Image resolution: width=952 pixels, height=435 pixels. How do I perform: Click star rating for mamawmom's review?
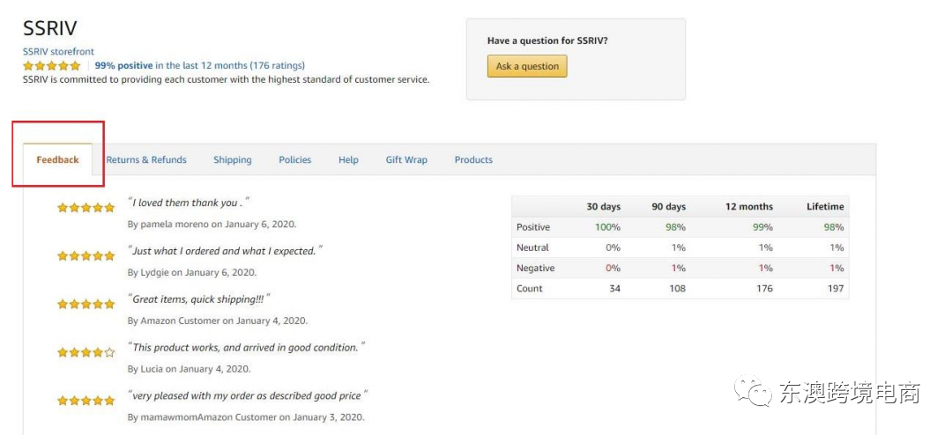point(86,401)
